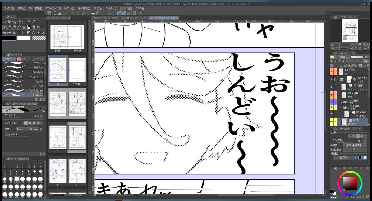Click the Open file folder icon
The width and height of the screenshot is (372, 201).
[x=60, y=13]
